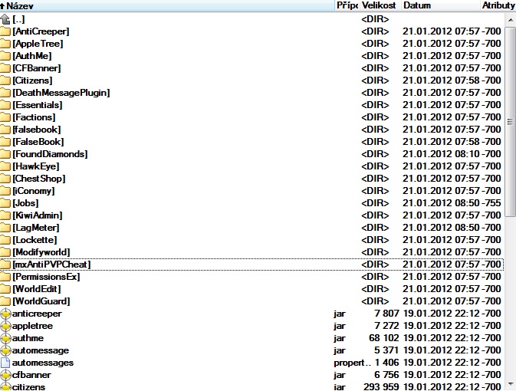Click the 7 272 size value
Screen dimensions: 516x391
point(386,326)
